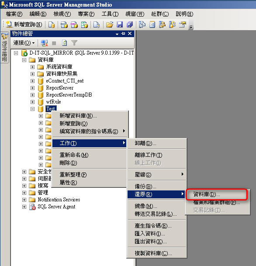
Task: Click the pin auto-hide icon of 物件總管 panel
Action: click(123, 34)
